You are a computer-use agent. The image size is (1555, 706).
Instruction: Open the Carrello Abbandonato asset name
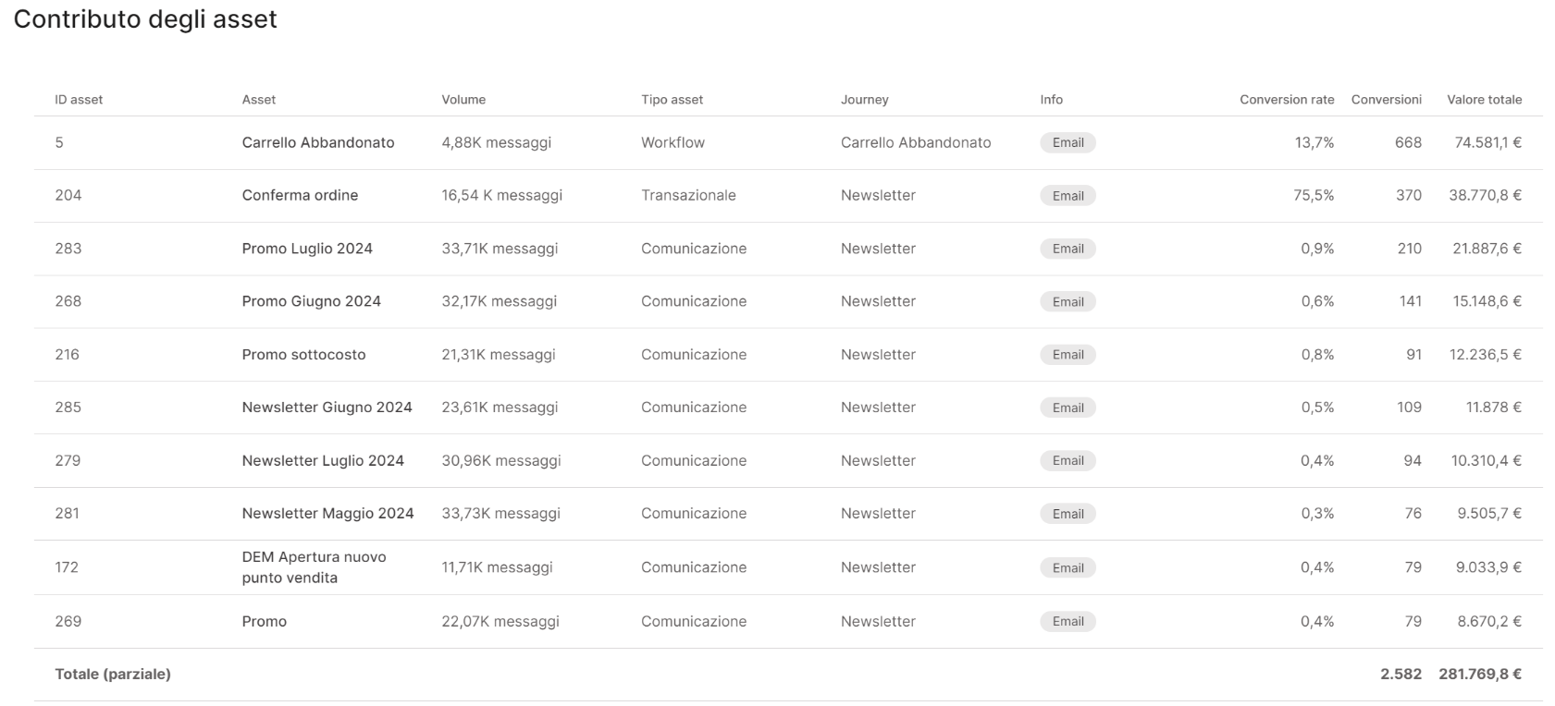point(318,142)
